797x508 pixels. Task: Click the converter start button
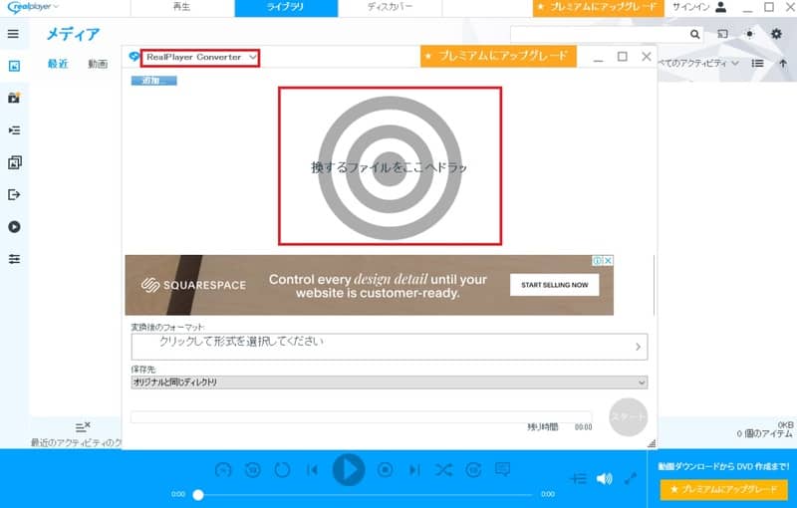tap(629, 417)
